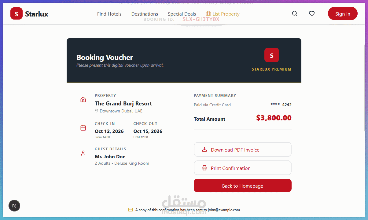Click the house icon beside Property
The height and width of the screenshot is (220, 368).
[83, 100]
